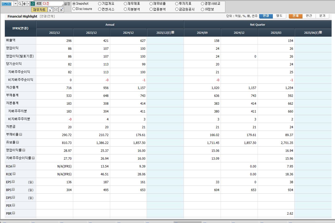
Task: Click the 2025/03 column header
Action: coord(276,33)
